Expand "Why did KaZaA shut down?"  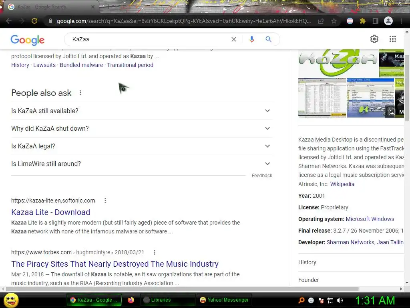(142, 129)
